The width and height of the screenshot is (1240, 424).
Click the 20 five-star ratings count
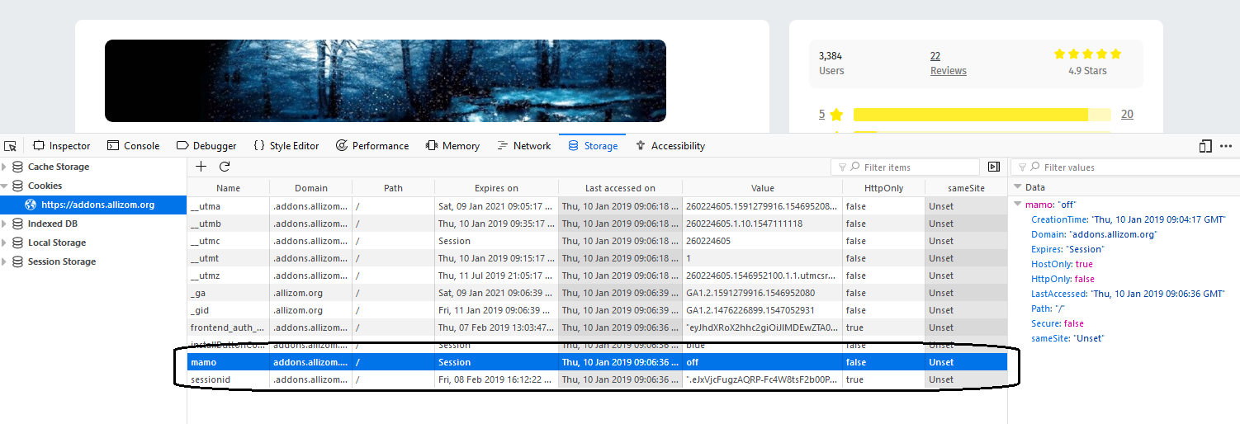(x=1127, y=115)
